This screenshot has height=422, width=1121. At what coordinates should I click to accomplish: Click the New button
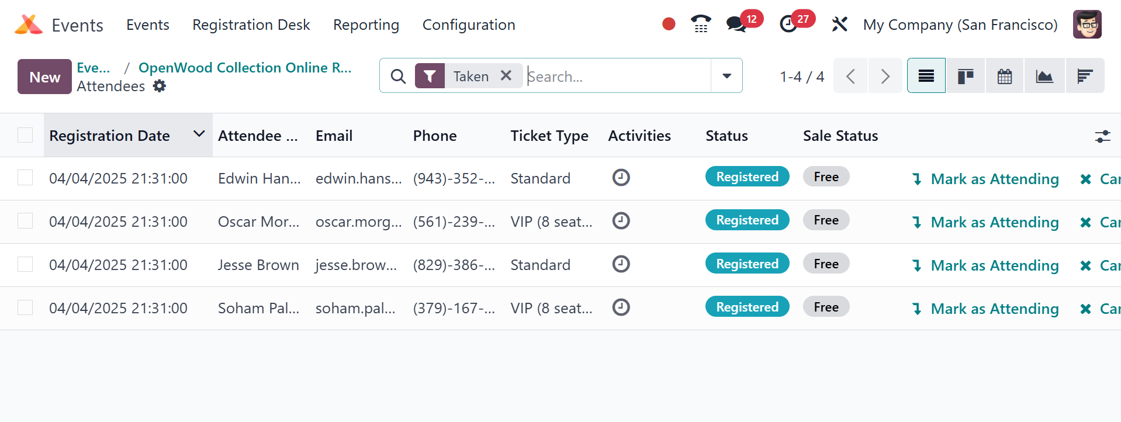pyautogui.click(x=44, y=77)
